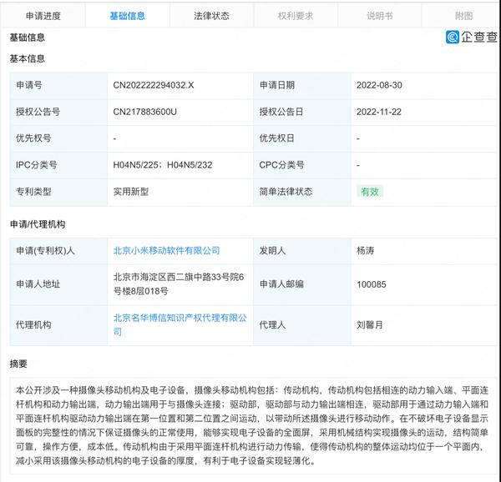Click the IPC分类号 label cell
This screenshot has height=482, width=501.
(58, 165)
